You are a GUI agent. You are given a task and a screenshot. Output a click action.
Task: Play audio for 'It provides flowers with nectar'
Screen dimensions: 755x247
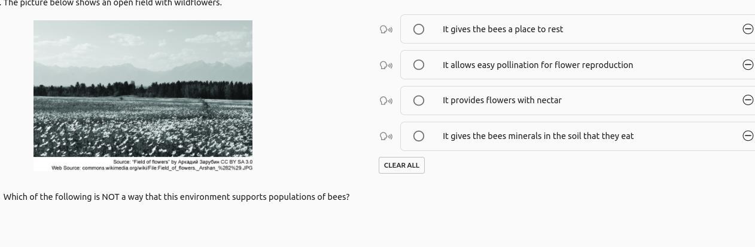(x=386, y=101)
